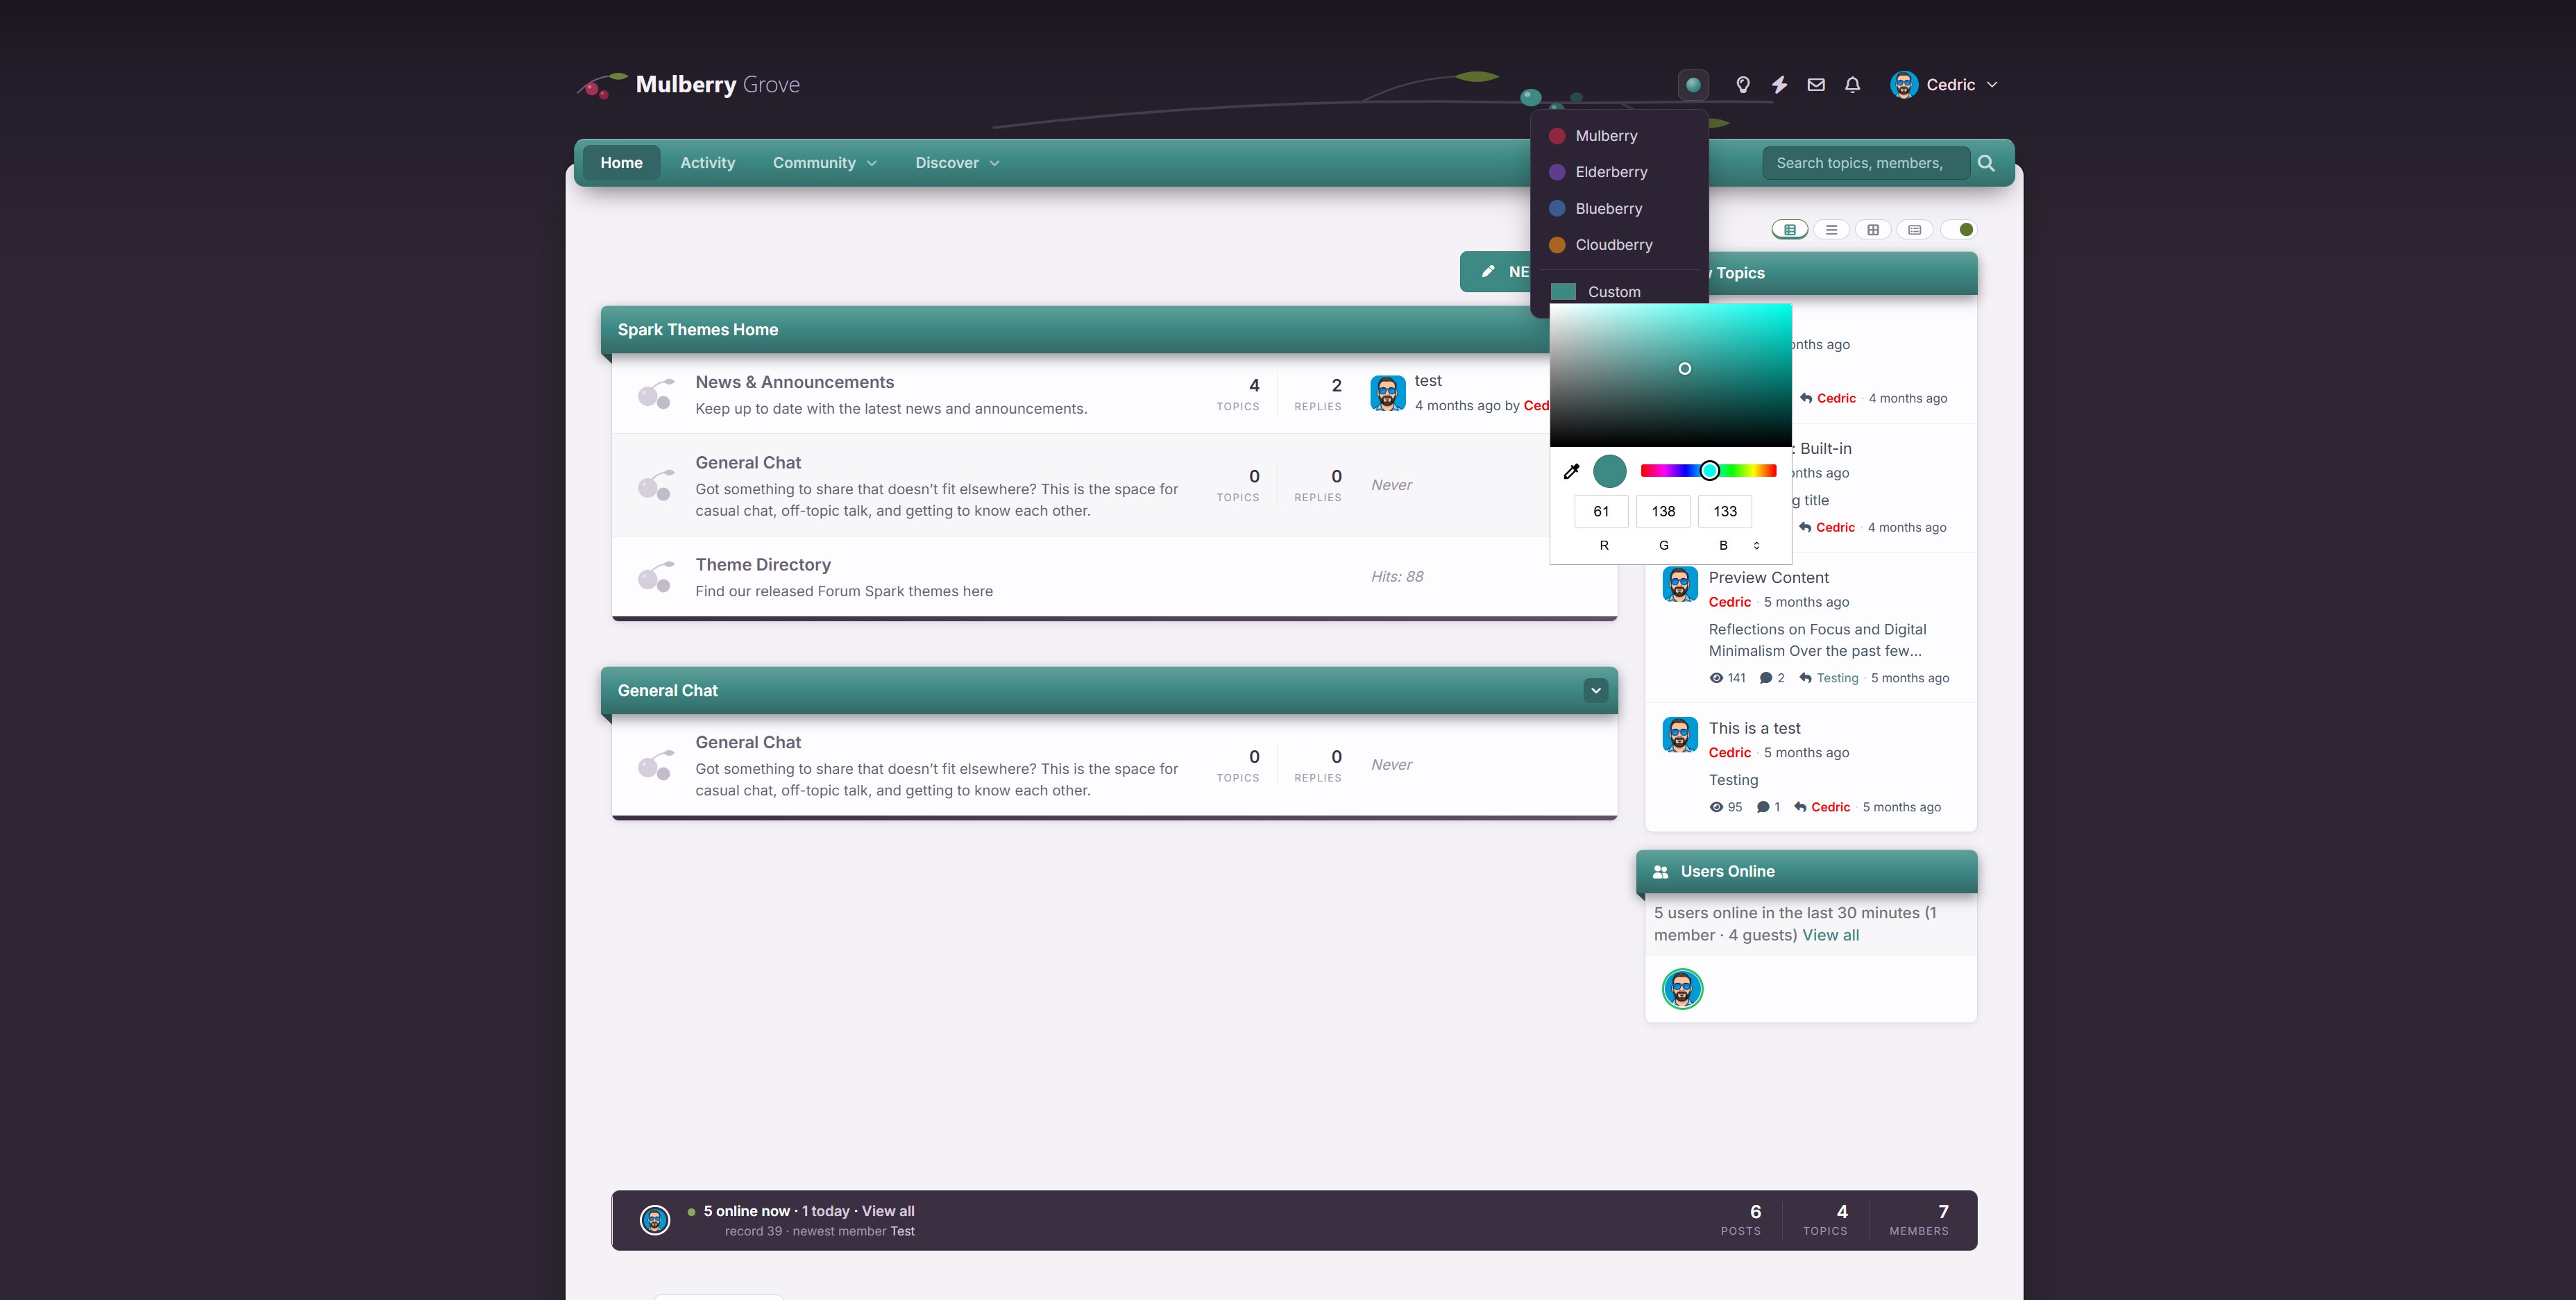Open the Cedric user menu
2576x1300 pixels.
point(1944,85)
